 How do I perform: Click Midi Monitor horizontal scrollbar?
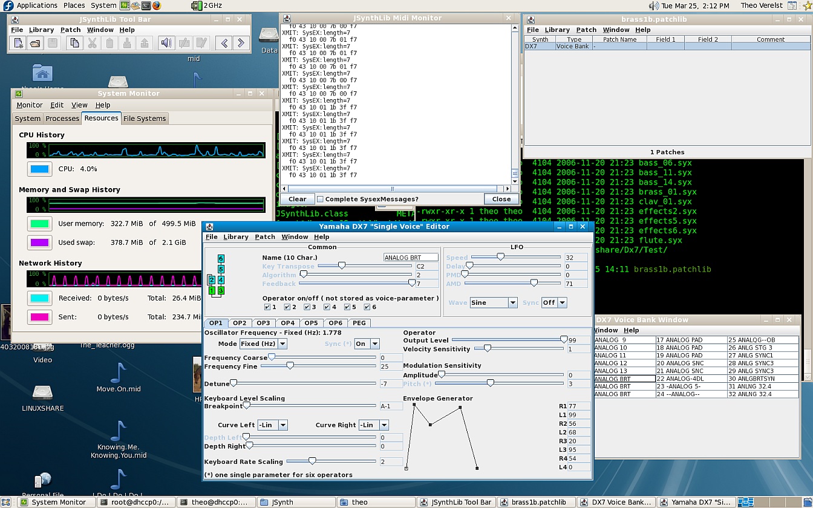[396, 189]
